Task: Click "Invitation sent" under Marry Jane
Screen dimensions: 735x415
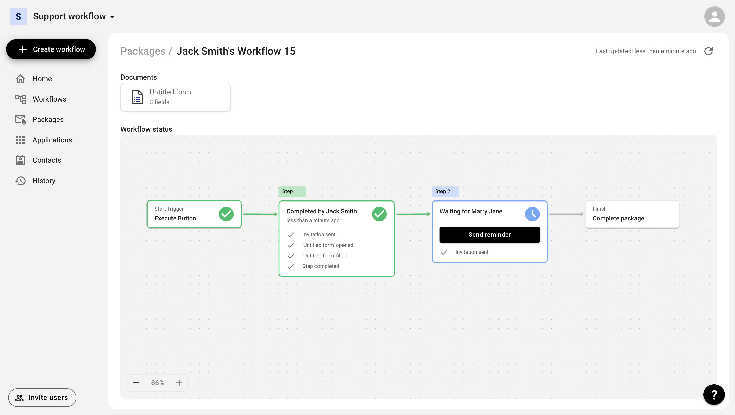Action: pos(472,252)
